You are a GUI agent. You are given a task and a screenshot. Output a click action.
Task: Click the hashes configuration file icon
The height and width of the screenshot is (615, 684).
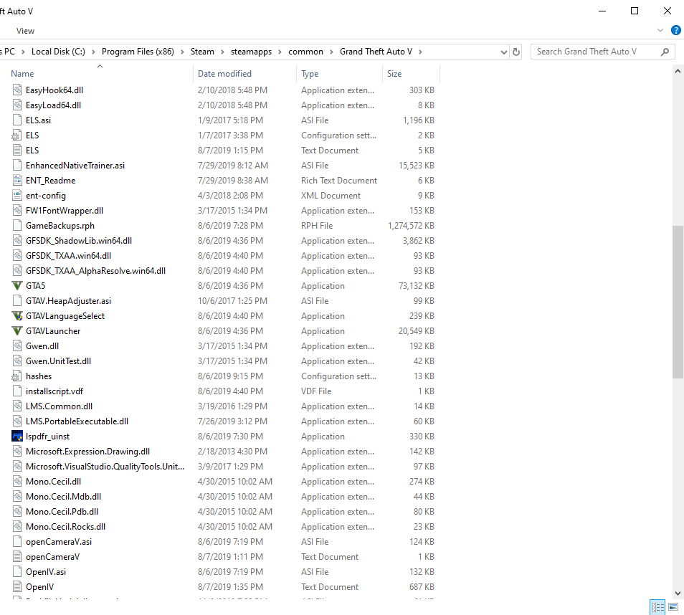coord(16,376)
